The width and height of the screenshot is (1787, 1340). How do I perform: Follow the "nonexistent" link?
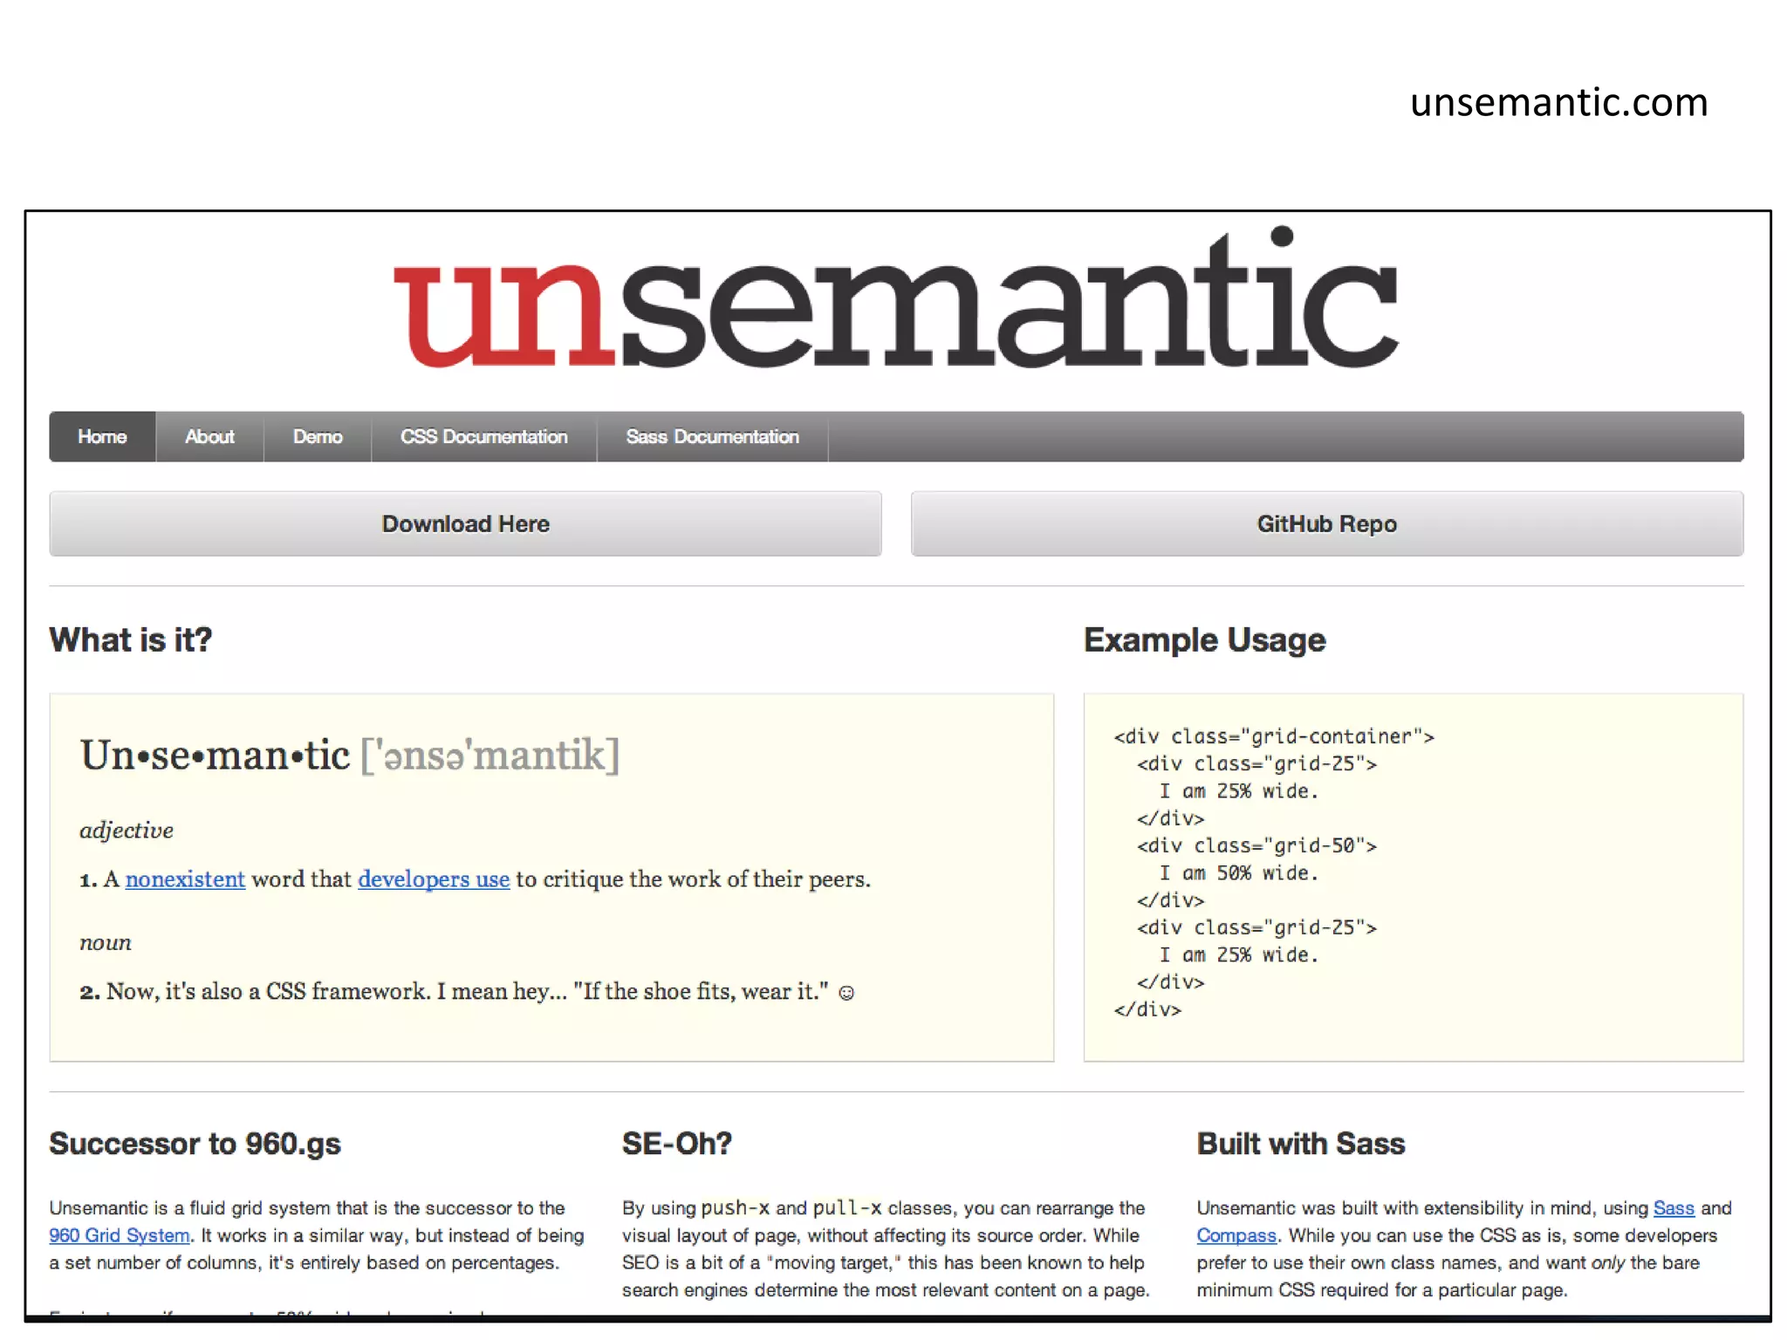185,879
